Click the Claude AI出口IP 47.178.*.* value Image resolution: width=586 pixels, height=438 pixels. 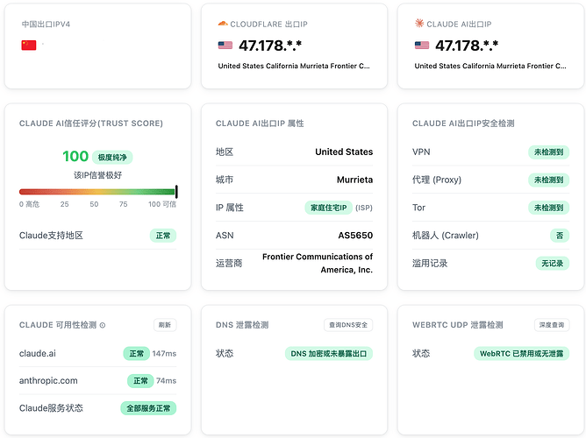pyautogui.click(x=467, y=46)
